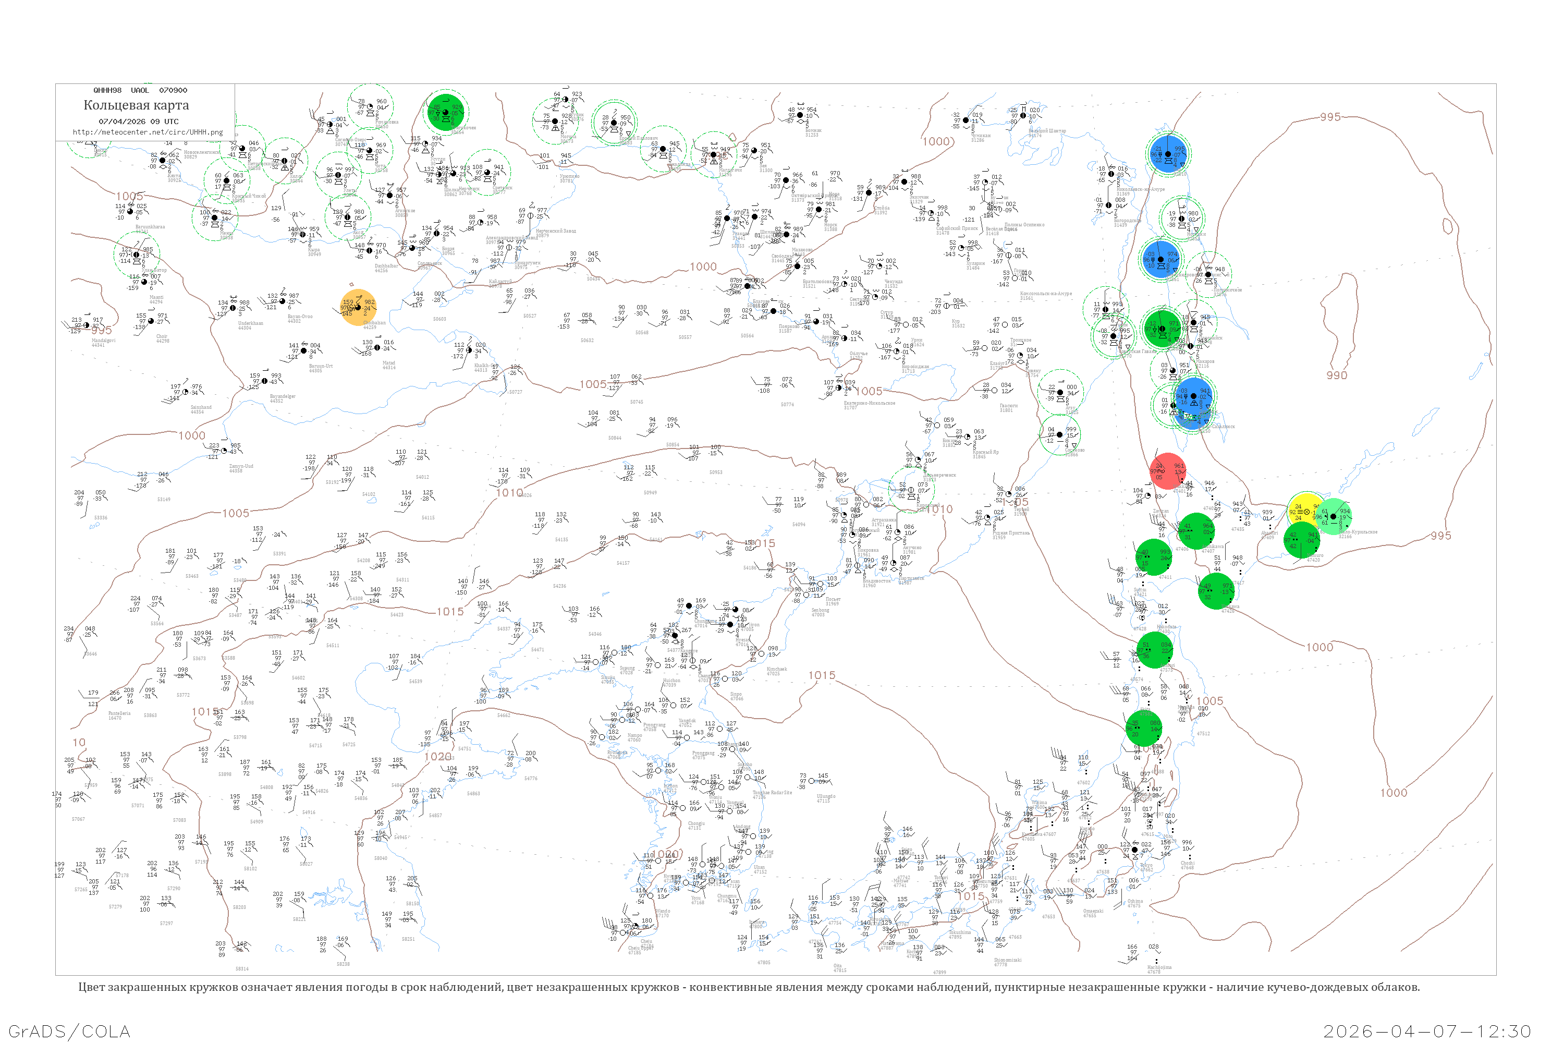Click the blue circle near Nikolaevsk-na-Amure
Viewport: 1564px width, 1043px height.
click(1168, 154)
